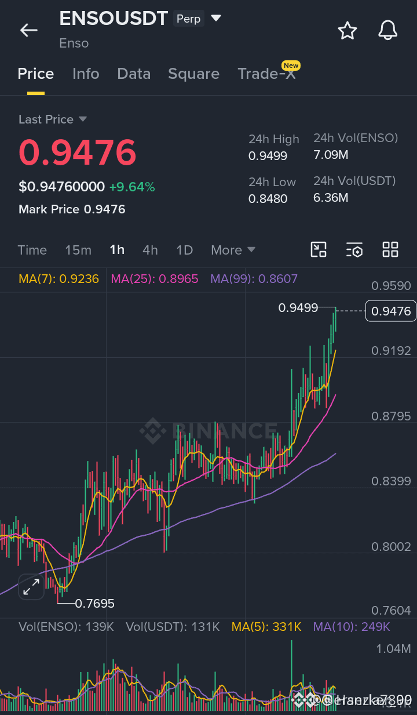Add ENSOUSDT to favorites with star
417x715 pixels.
click(347, 30)
